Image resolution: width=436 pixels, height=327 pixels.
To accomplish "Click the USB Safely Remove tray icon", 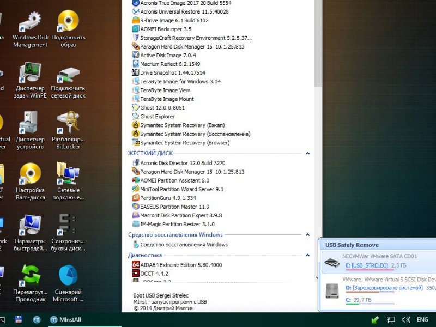I will [375, 320].
